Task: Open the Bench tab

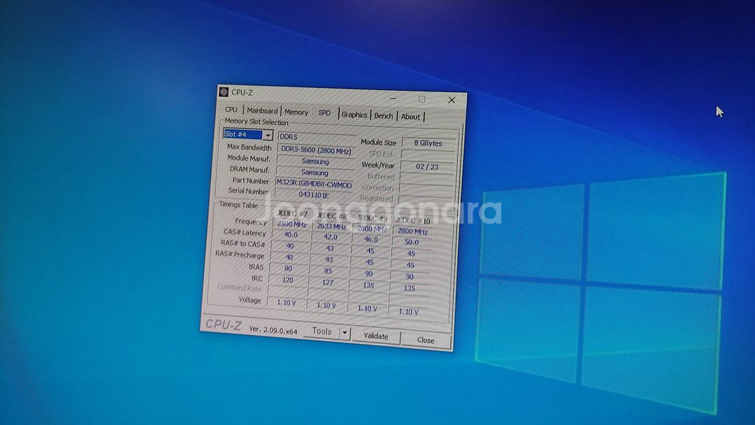Action: tap(383, 114)
